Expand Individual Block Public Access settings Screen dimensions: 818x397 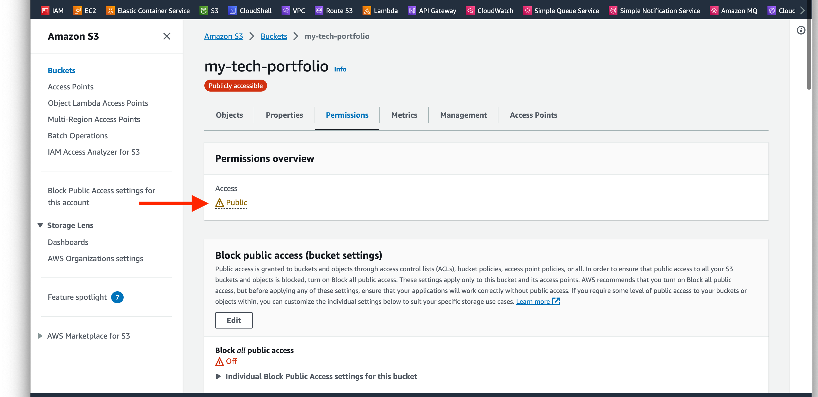pos(218,376)
